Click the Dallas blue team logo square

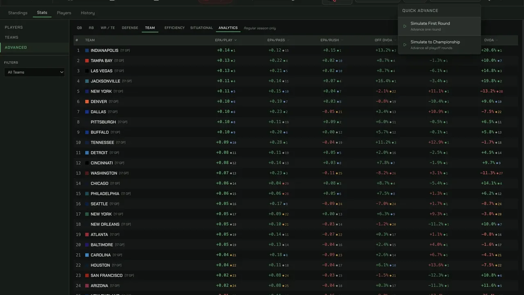point(87,112)
